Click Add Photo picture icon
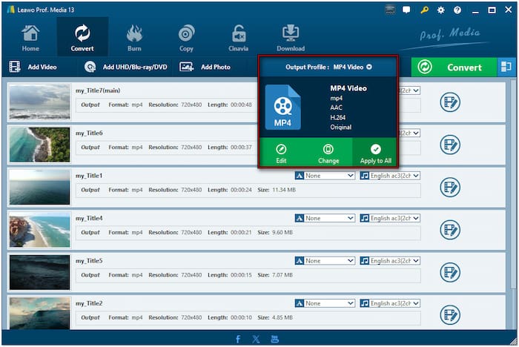Image resolution: width=519 pixels, height=347 pixels. coord(186,67)
